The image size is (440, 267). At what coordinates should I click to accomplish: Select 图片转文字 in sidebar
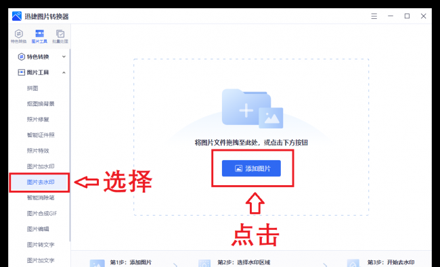[x=41, y=245]
